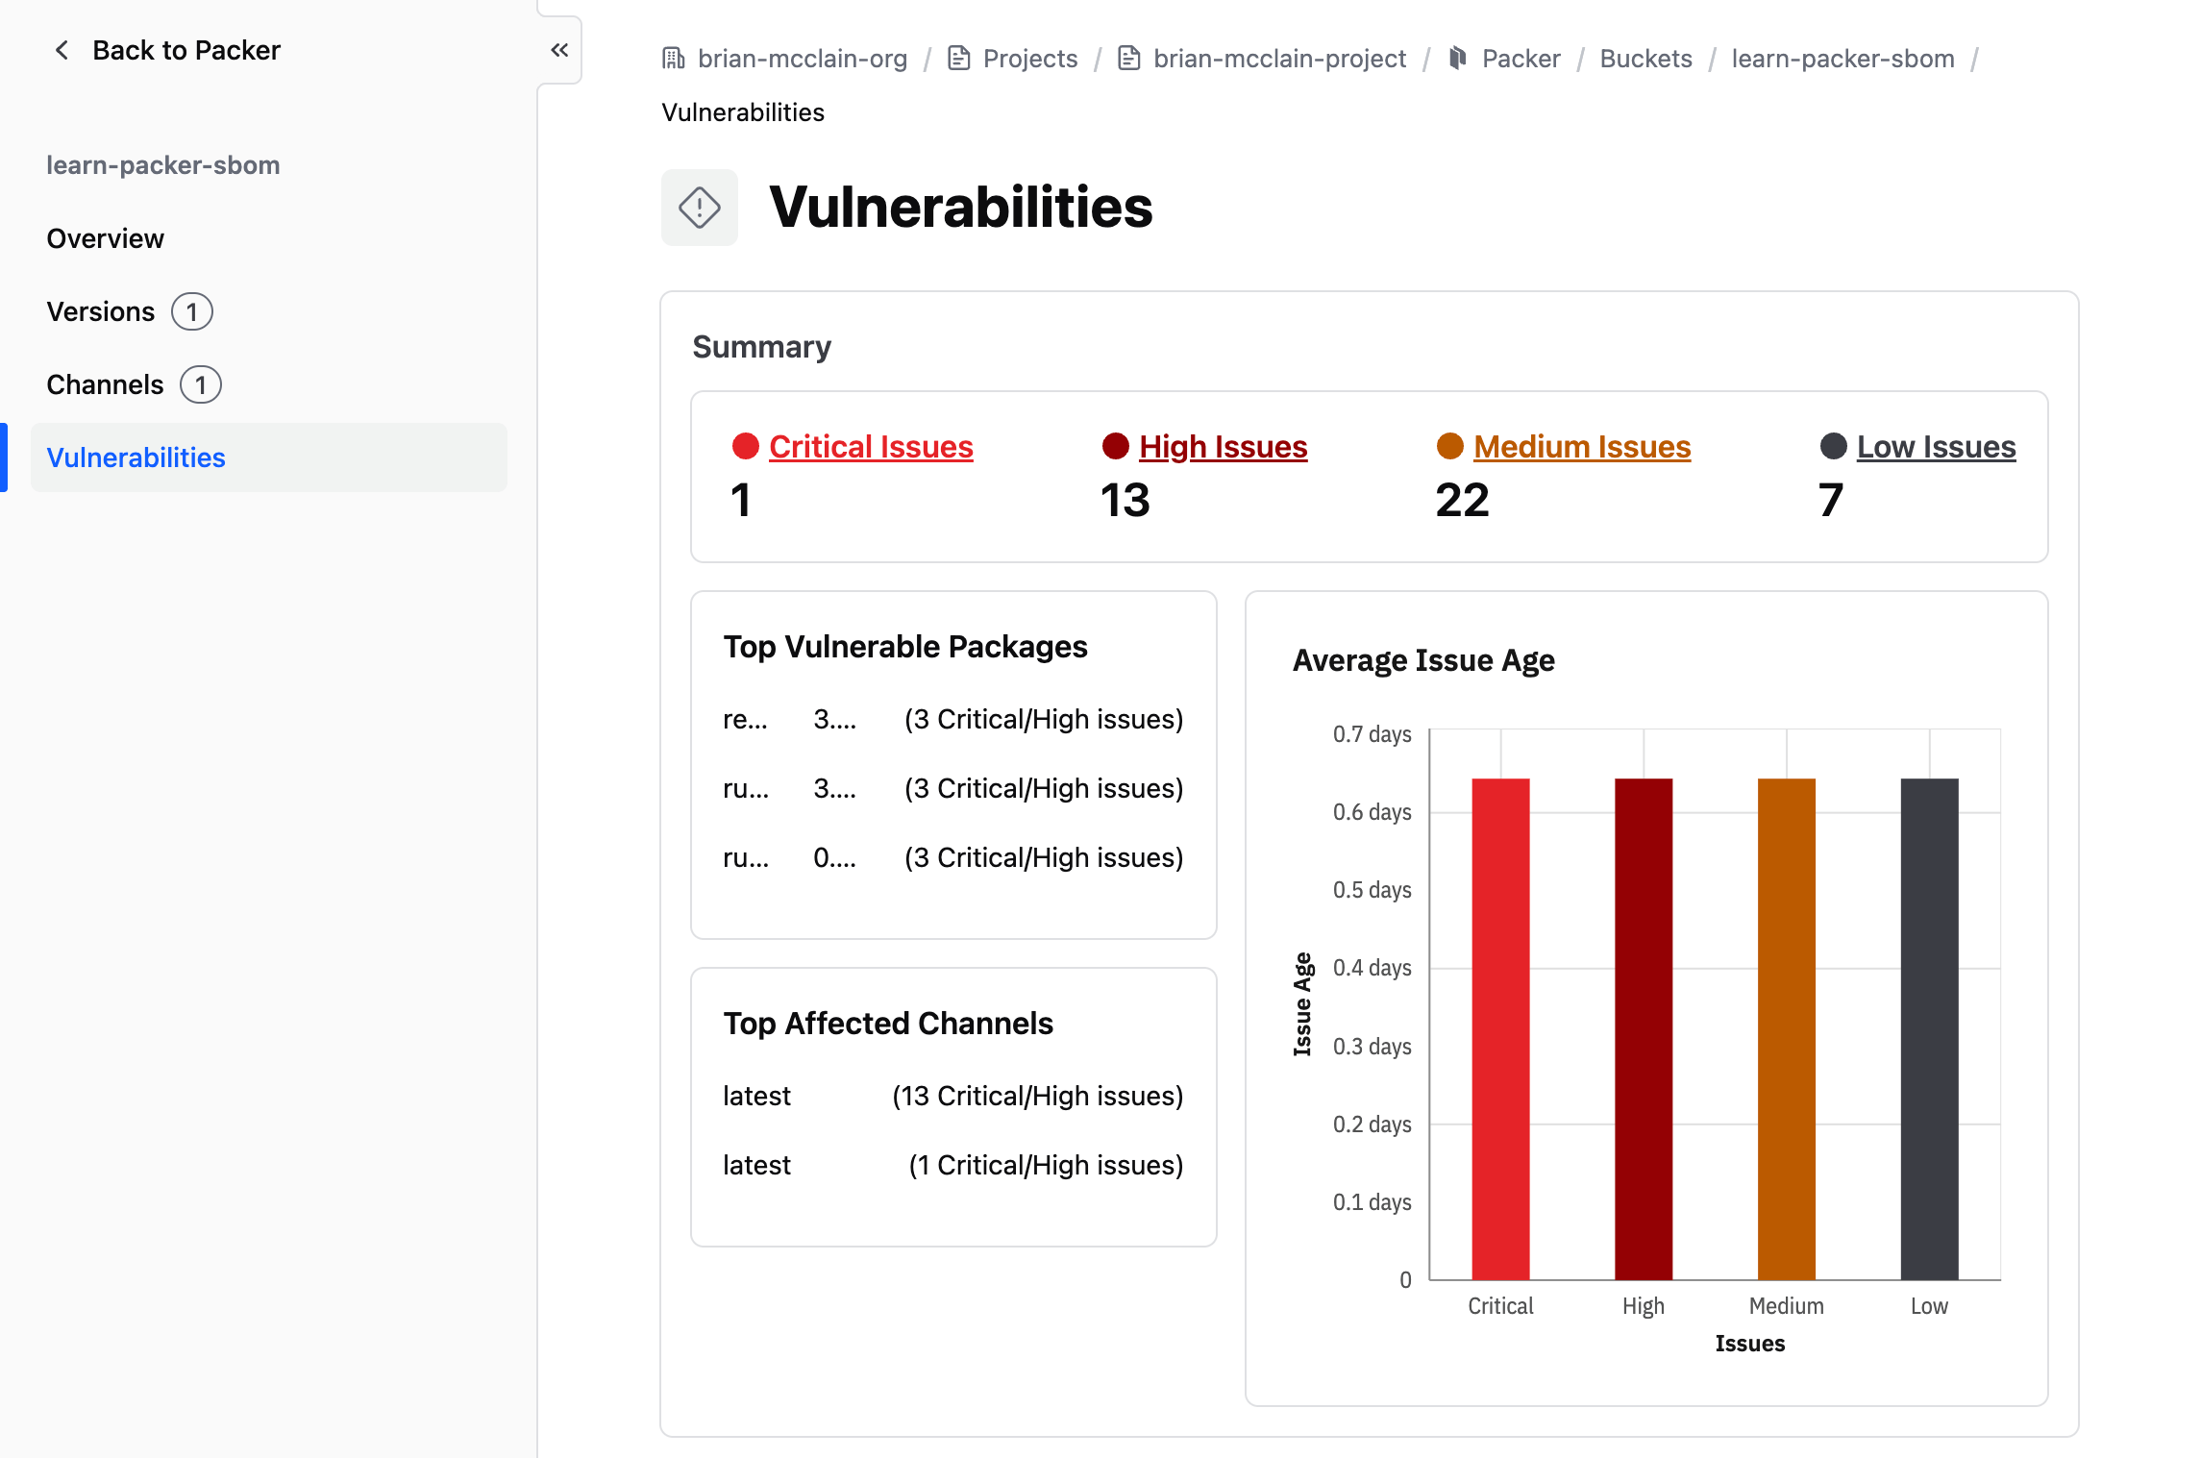
Task: Click the Versions count badge
Action: click(192, 311)
